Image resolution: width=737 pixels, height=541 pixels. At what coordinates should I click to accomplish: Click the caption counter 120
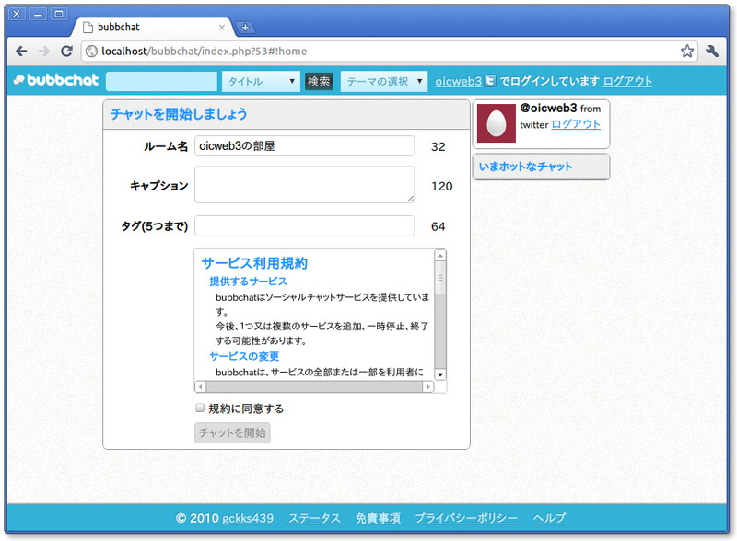(442, 186)
